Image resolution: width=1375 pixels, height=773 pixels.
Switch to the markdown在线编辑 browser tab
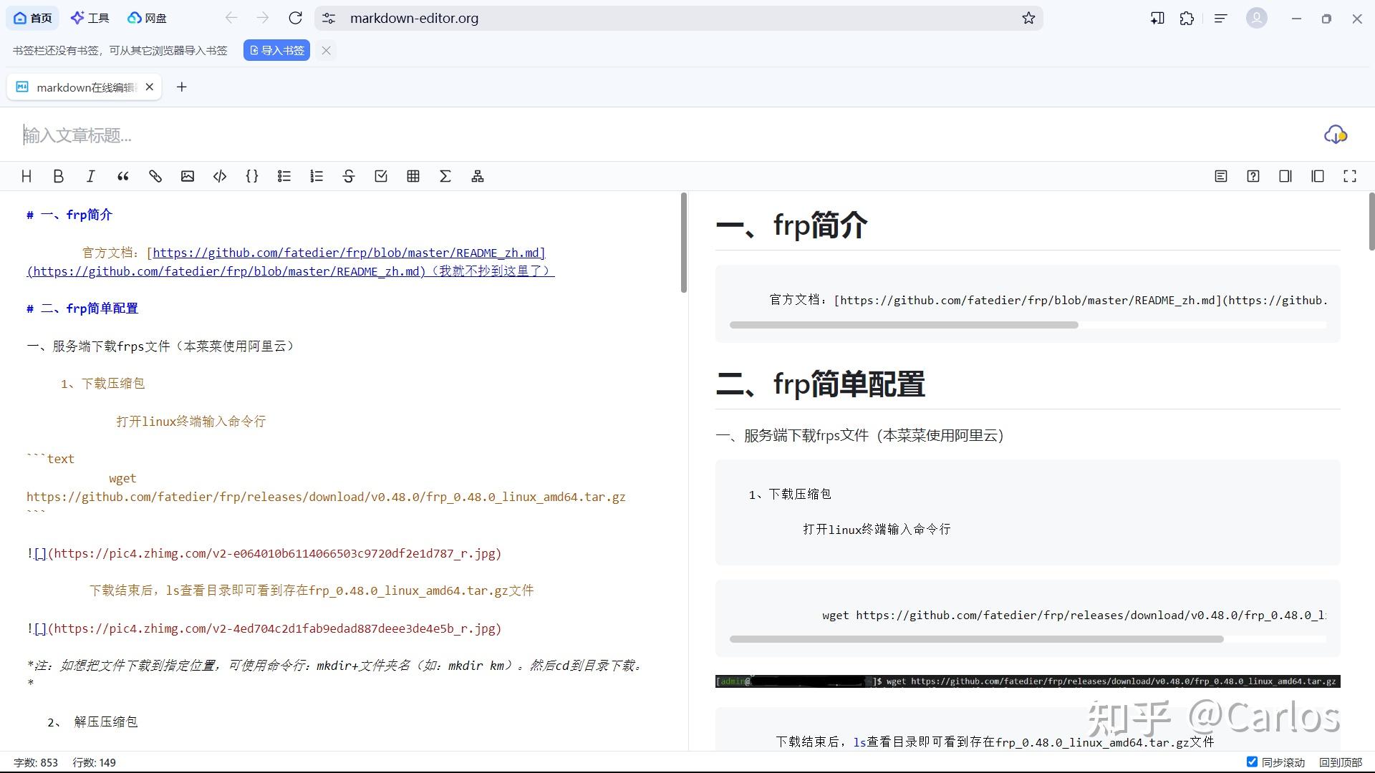point(82,87)
